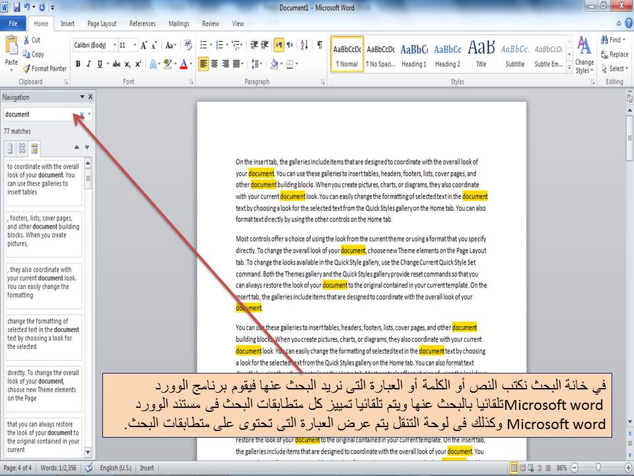Apply the Heading 1 style
This screenshot has height=476, width=634.
[x=414, y=55]
